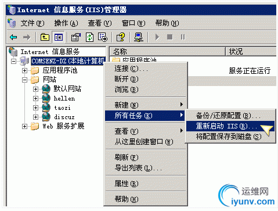Toggle the show/hide console tree icon

click(59, 37)
